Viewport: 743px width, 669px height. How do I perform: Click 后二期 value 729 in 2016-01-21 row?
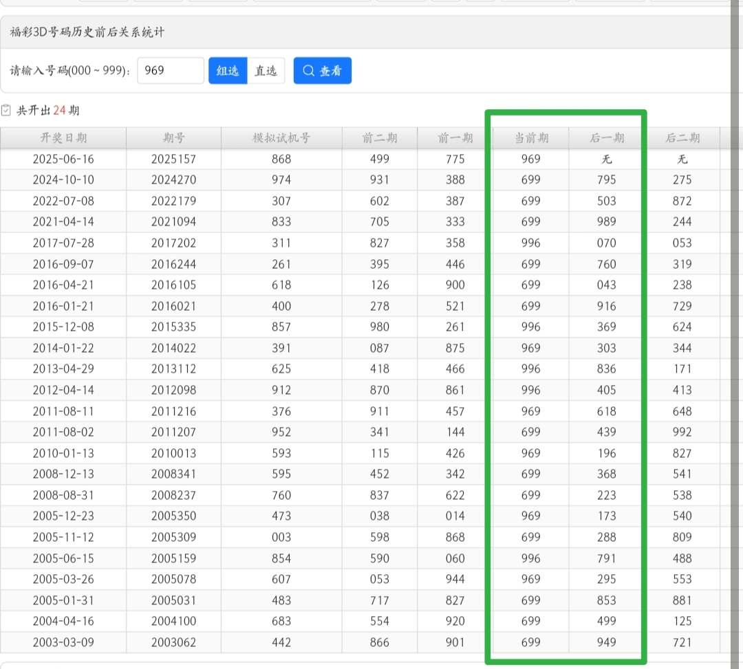(682, 307)
